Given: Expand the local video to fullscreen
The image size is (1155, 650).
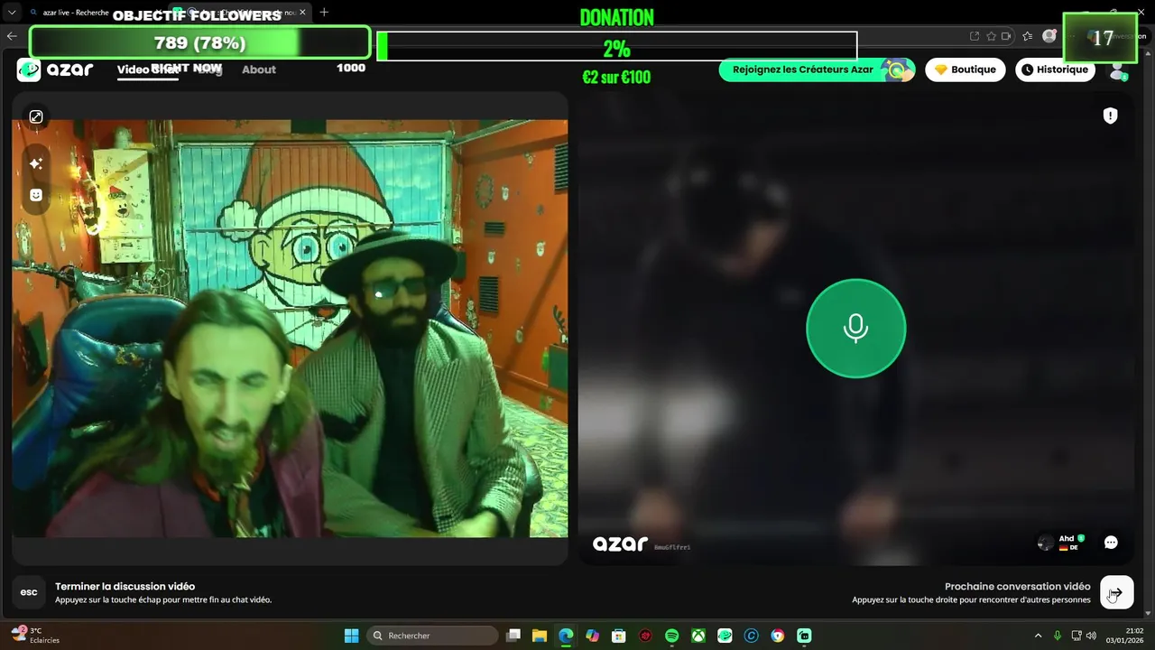Looking at the screenshot, I should pyautogui.click(x=36, y=116).
